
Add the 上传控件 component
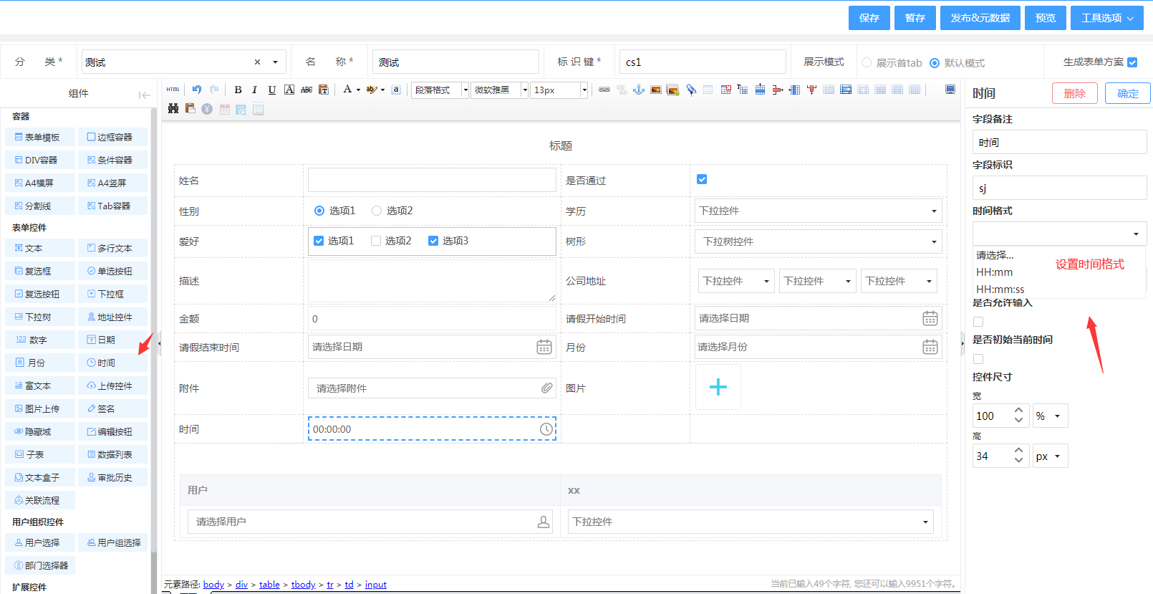pos(113,385)
